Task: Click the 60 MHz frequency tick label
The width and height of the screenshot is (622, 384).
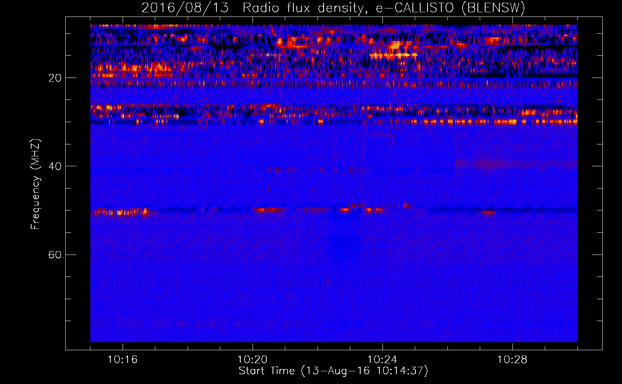Action: click(55, 255)
